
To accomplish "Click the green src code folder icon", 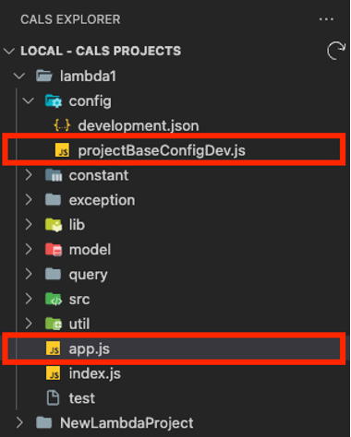I will point(54,299).
